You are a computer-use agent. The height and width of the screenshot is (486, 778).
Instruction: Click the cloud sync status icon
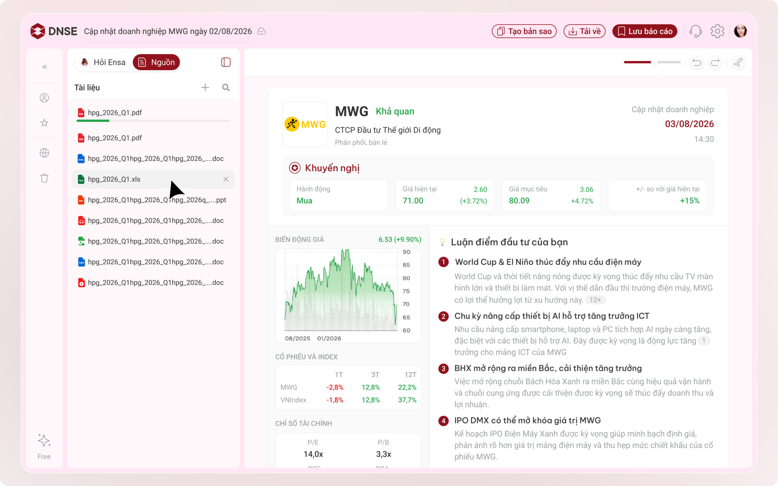(262, 31)
